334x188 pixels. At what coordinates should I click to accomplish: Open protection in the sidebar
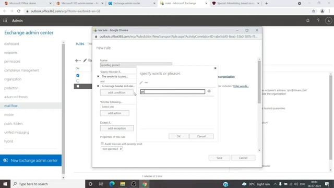[x=11, y=88]
